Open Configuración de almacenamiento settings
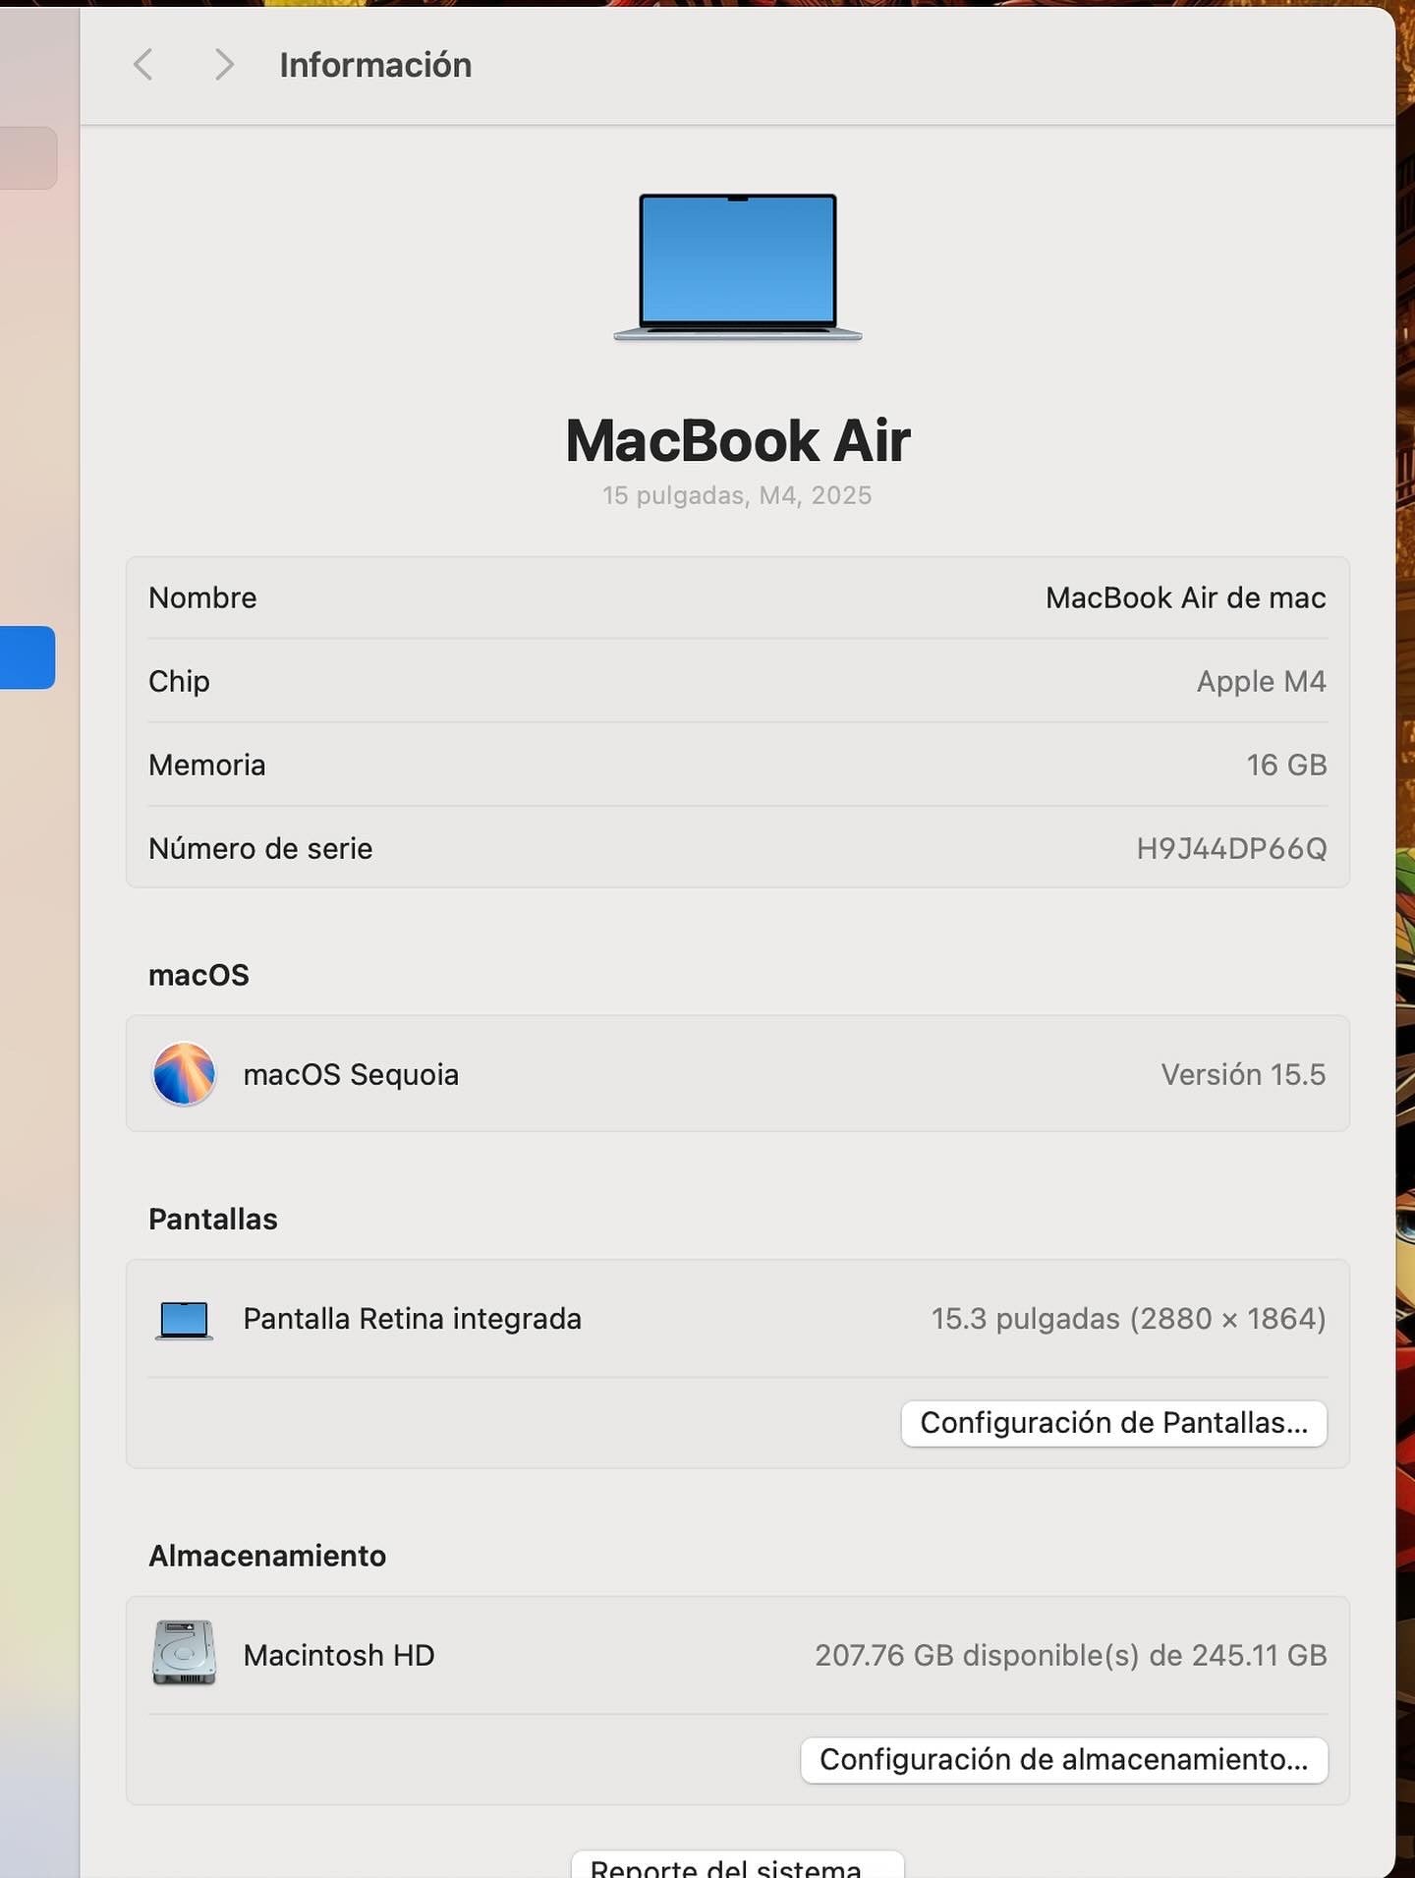Viewport: 1415px width, 1878px height. point(1064,1759)
